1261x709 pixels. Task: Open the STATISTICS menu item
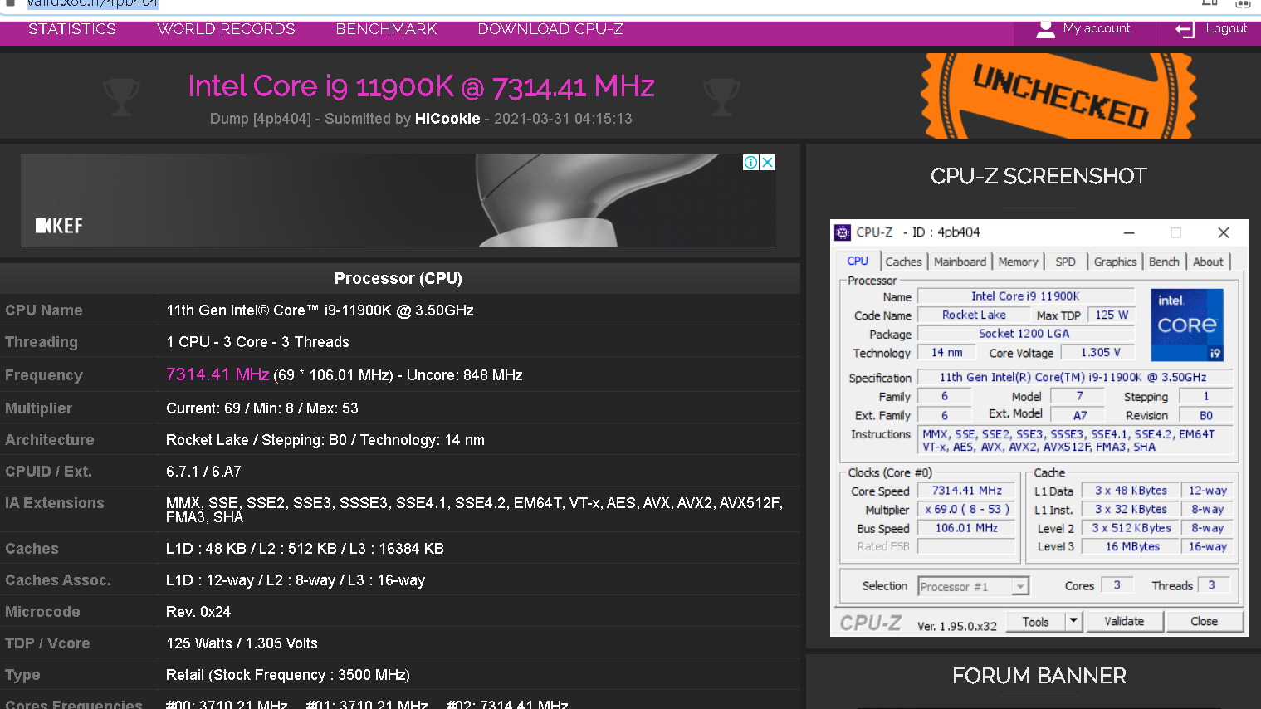click(72, 29)
